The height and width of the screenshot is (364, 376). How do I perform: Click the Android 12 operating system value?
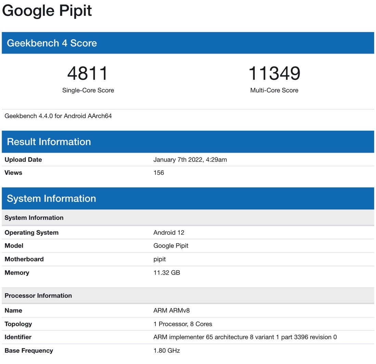[169, 233]
